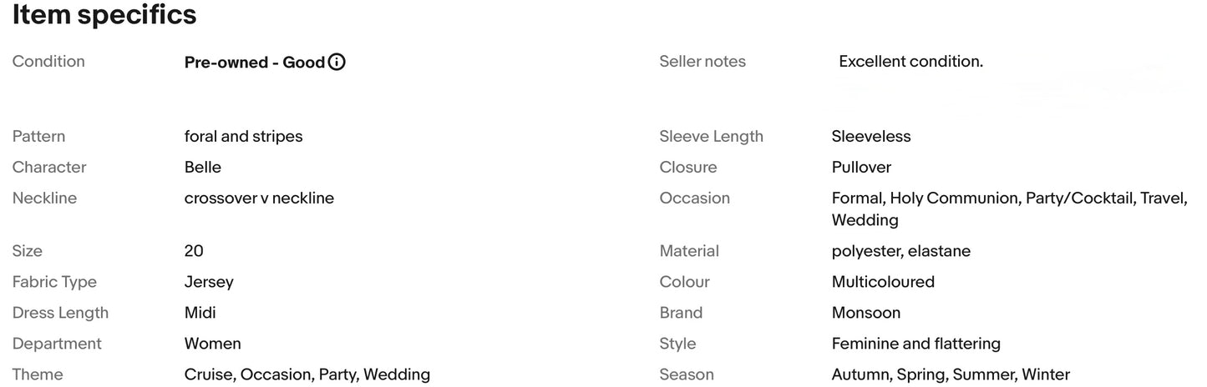Click the polyester, elastane material value
The image size is (1207, 387).
click(901, 251)
